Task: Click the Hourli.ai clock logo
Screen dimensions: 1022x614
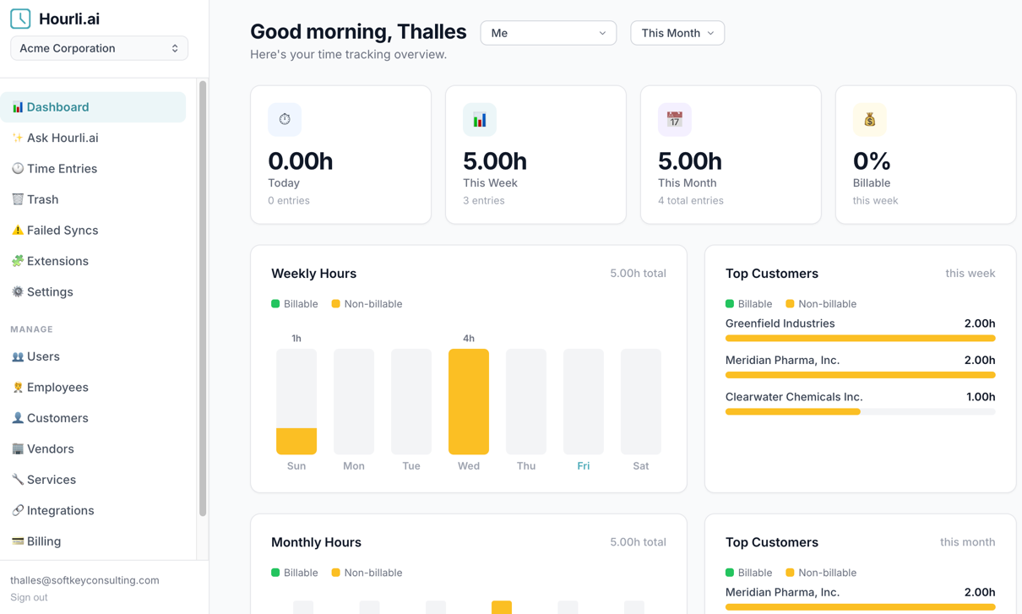Action: pos(19,18)
